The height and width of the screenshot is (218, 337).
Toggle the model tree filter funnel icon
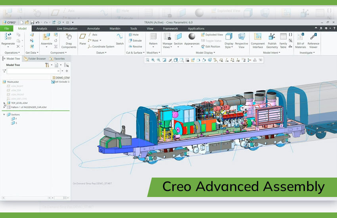click(4, 71)
